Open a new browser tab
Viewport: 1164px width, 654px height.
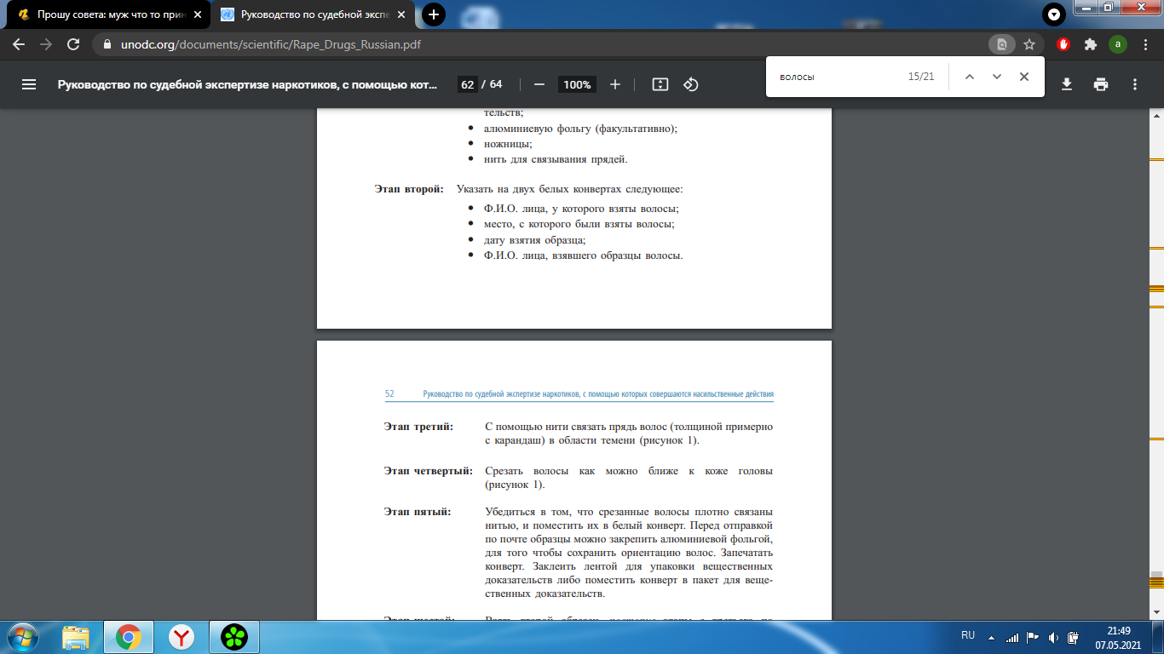434,14
